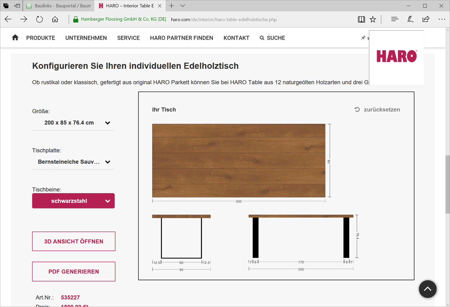Open the SUCHE search
Image resolution: width=450 pixels, height=307 pixels.
(x=272, y=38)
